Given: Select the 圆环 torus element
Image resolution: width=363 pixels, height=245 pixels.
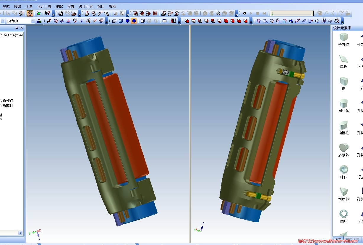Looking at the screenshot, I should tap(343, 216).
